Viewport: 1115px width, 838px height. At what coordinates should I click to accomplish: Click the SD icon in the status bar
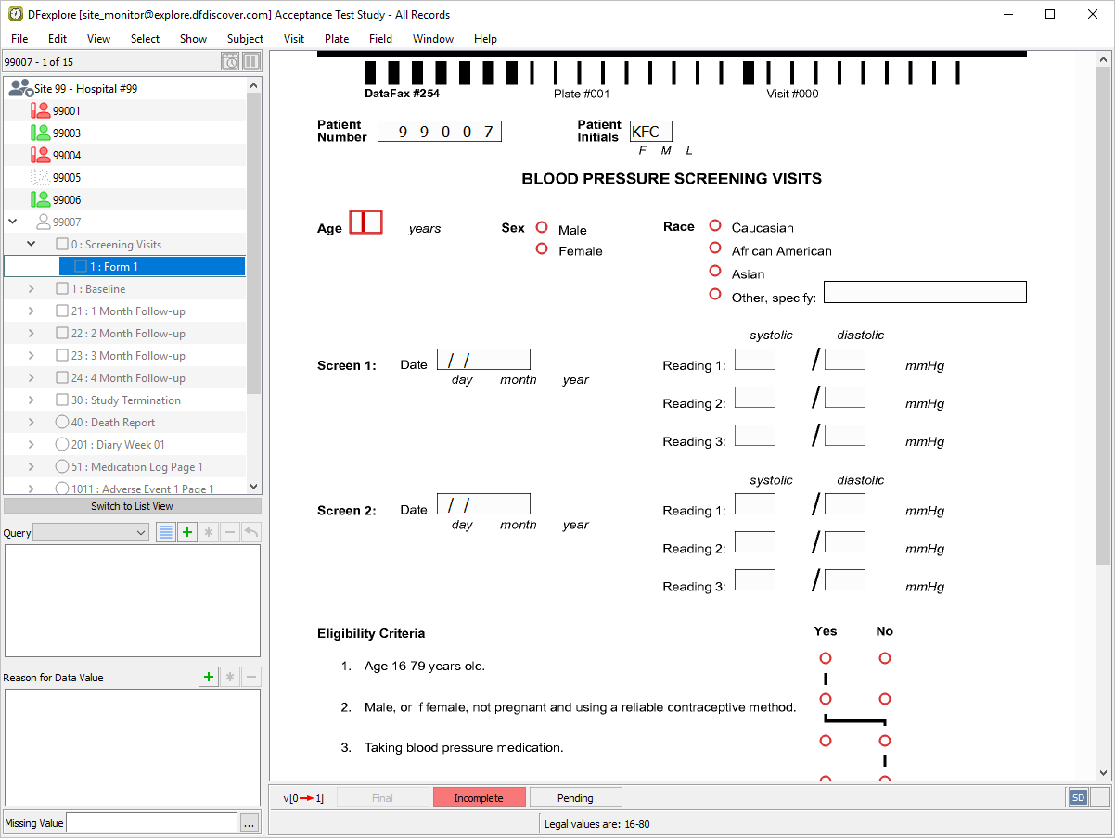1078,797
